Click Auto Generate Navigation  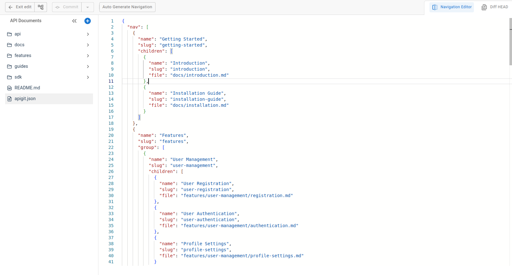click(x=127, y=7)
